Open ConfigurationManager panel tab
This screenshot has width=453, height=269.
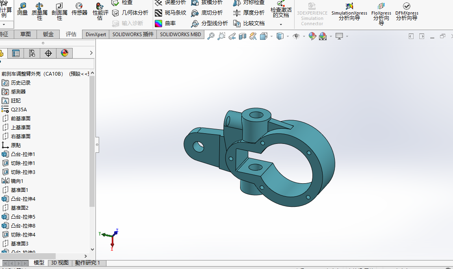[x=32, y=53]
